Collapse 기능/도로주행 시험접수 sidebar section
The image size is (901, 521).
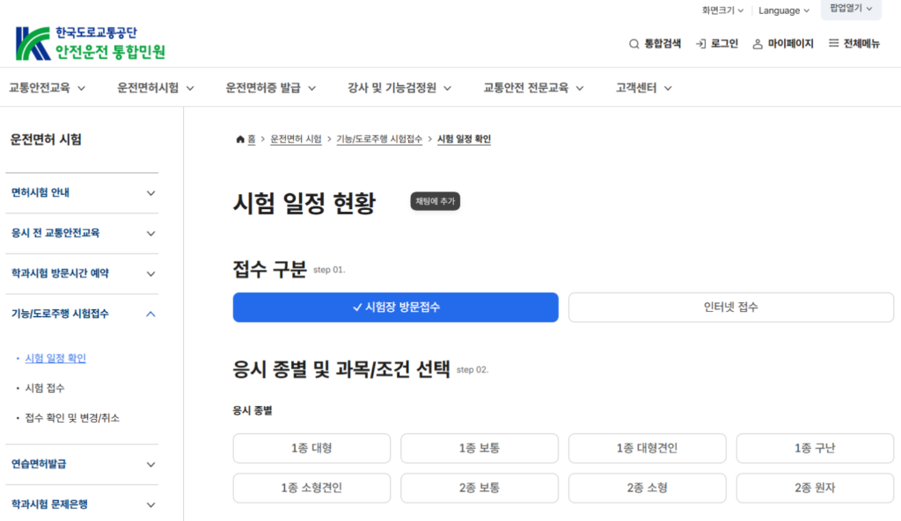(82, 314)
